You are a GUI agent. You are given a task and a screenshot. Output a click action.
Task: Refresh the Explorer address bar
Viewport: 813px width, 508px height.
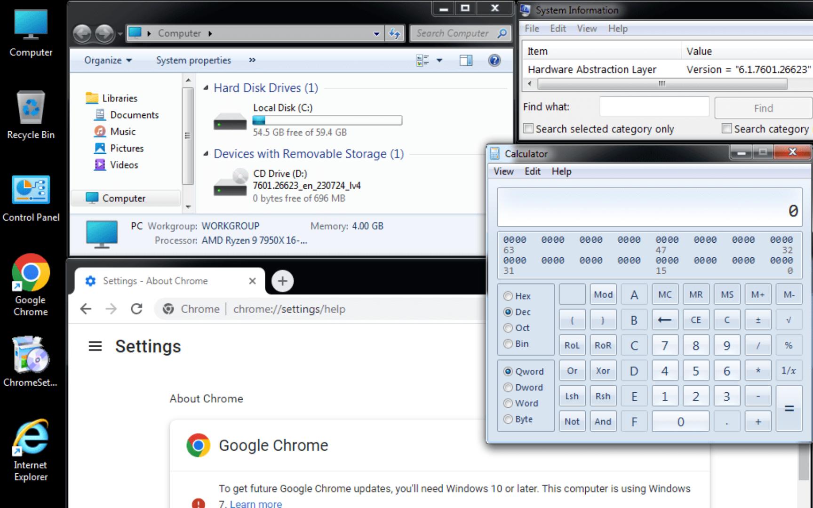point(395,33)
